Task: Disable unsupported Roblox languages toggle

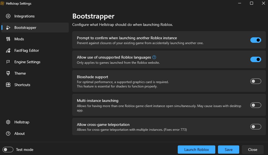Action: pos(256,59)
